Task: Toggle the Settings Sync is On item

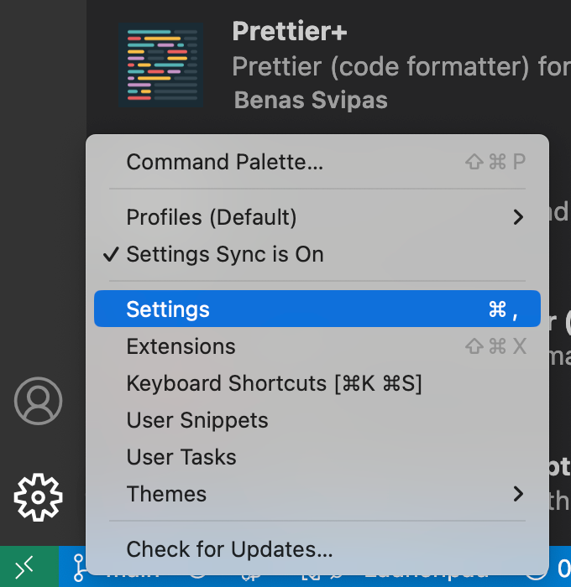Action: [x=224, y=255]
